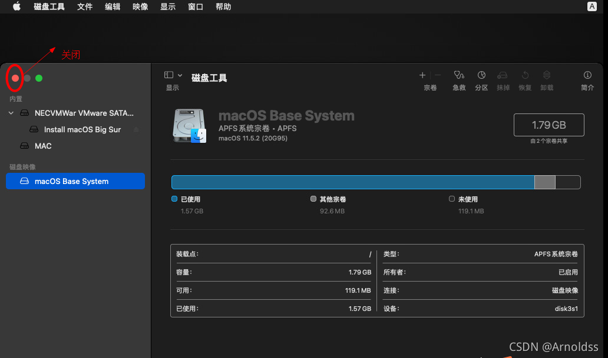Open the Apple menu

[x=16, y=6]
